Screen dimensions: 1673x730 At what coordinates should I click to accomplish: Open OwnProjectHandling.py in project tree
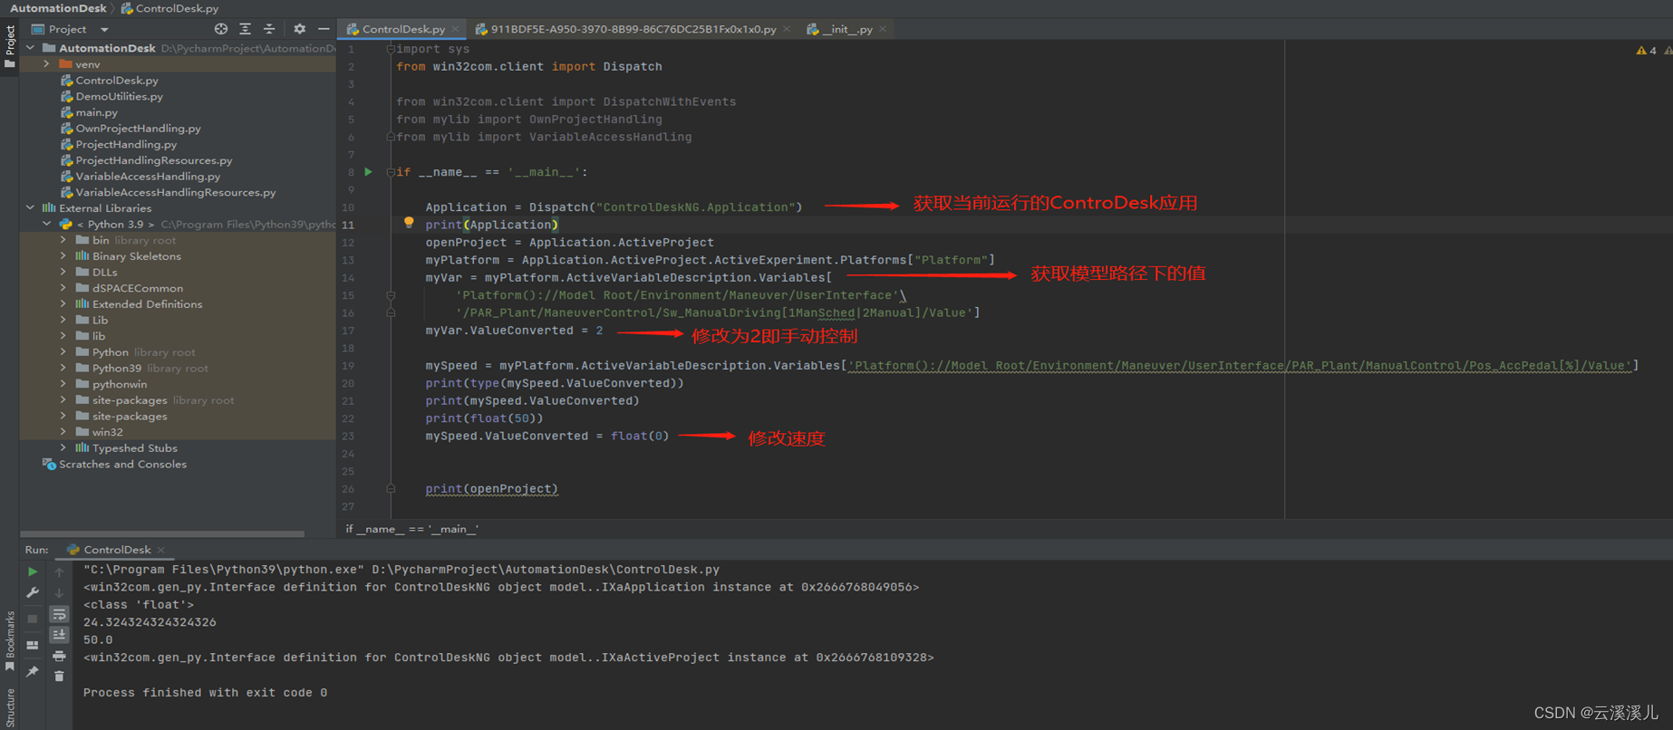138,129
